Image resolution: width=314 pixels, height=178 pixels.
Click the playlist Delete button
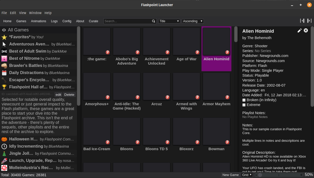pyautogui.click(x=69, y=94)
